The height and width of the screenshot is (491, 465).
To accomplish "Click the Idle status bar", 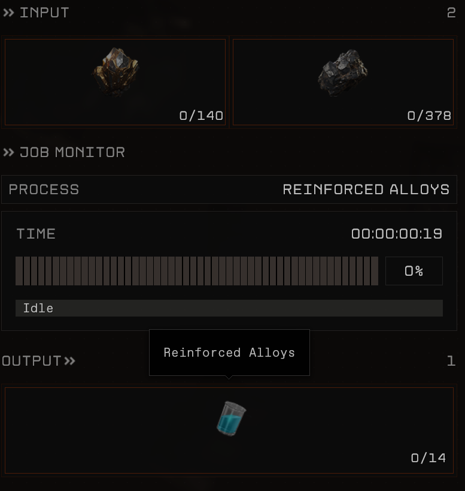I will pyautogui.click(x=229, y=308).
